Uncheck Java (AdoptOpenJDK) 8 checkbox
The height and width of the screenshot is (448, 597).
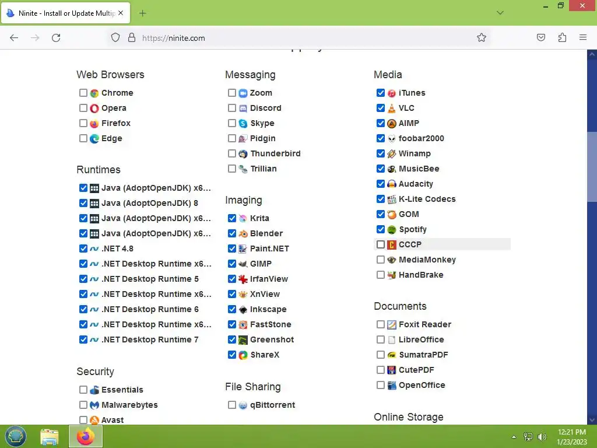point(83,203)
